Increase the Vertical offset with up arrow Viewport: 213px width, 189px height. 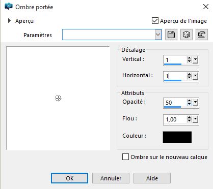189,58
